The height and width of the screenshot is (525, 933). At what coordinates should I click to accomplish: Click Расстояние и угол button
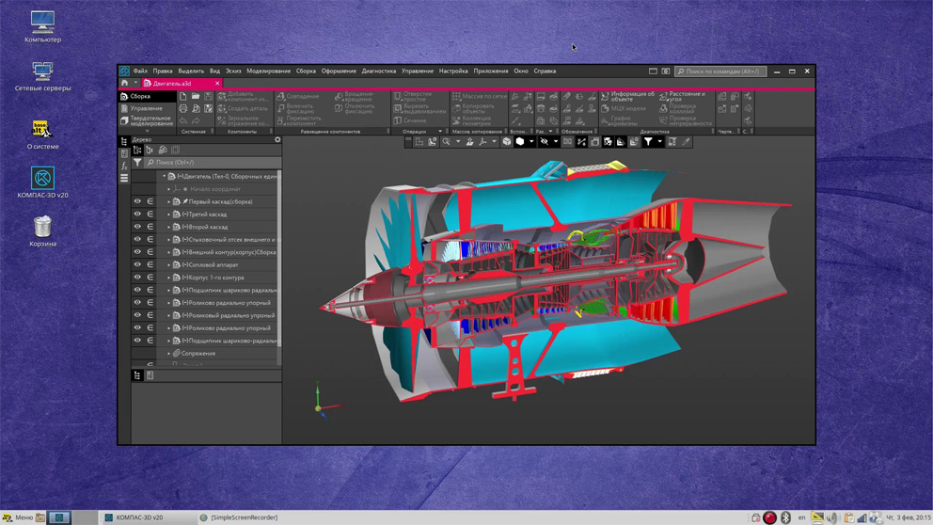click(x=682, y=96)
